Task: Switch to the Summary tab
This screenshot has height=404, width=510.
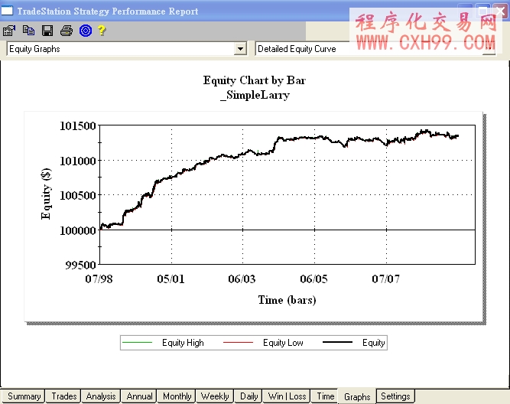Action: [x=24, y=396]
